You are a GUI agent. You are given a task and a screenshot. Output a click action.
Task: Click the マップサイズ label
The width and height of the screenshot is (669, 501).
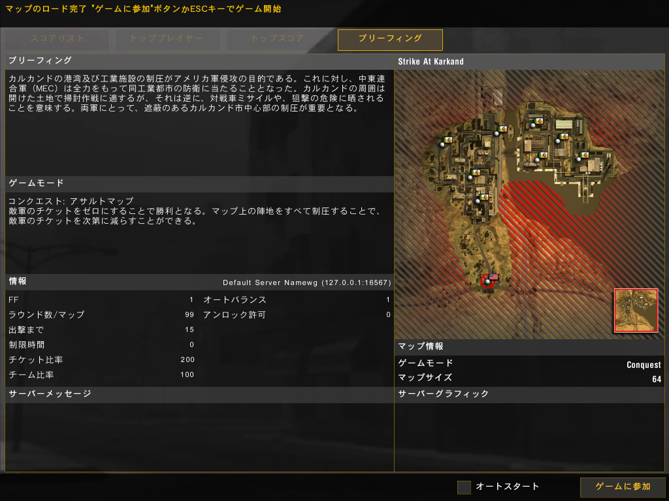pyautogui.click(x=425, y=378)
